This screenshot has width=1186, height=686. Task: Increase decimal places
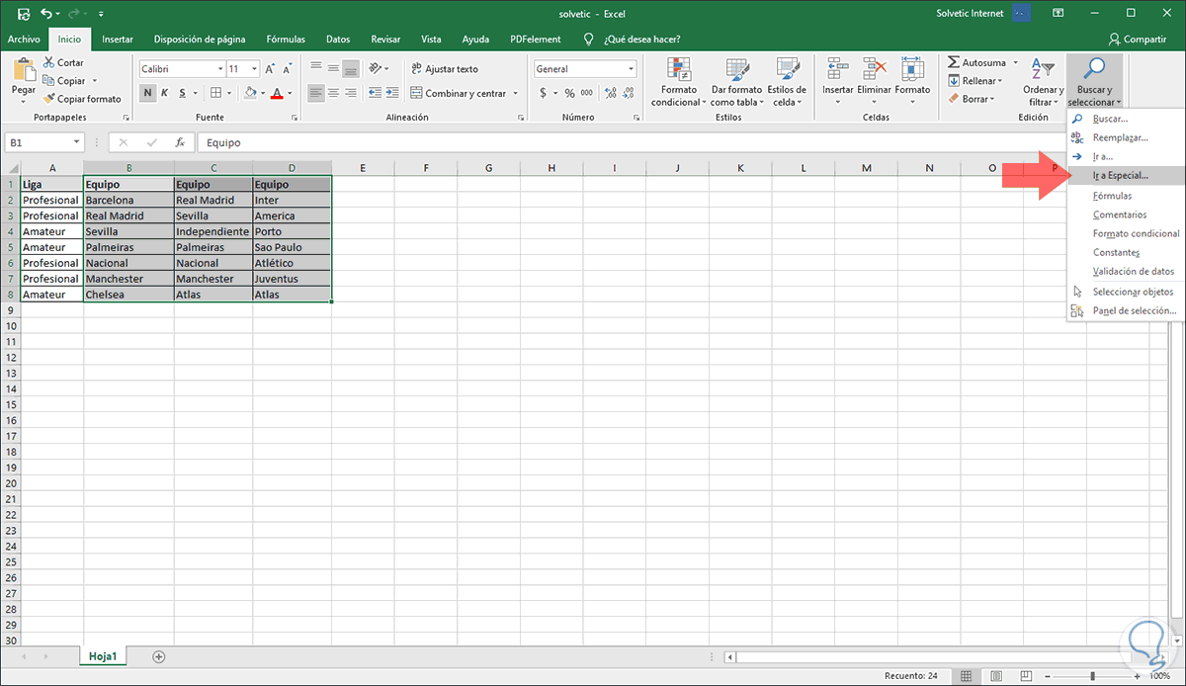coord(611,93)
